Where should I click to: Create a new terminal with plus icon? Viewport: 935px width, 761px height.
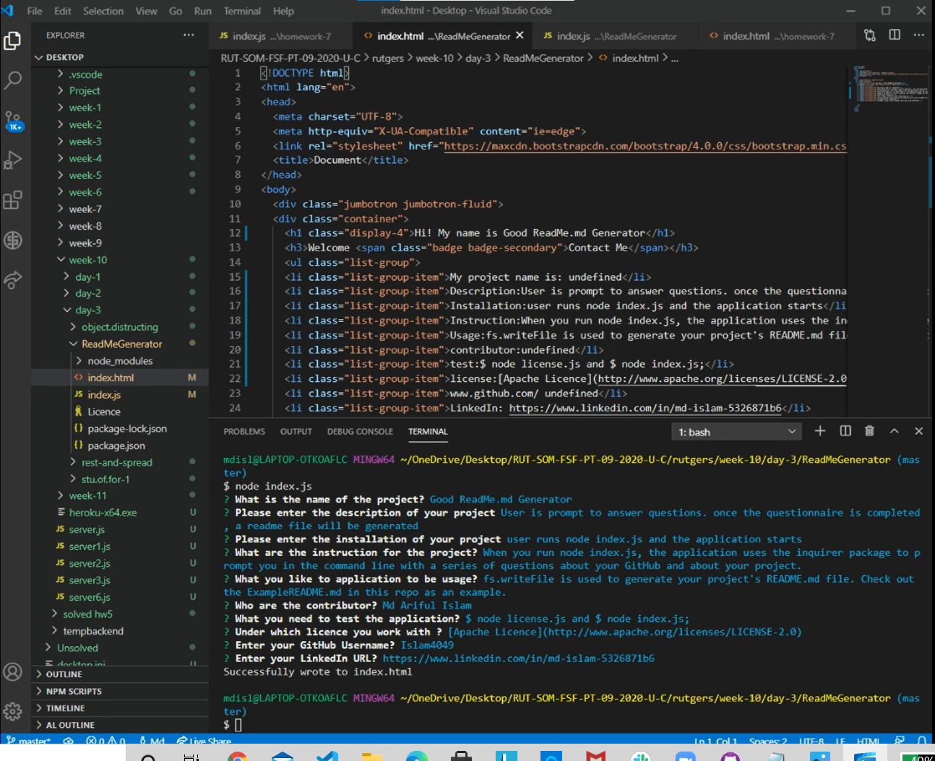820,431
